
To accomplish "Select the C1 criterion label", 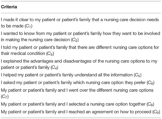I will pos(28,26).
